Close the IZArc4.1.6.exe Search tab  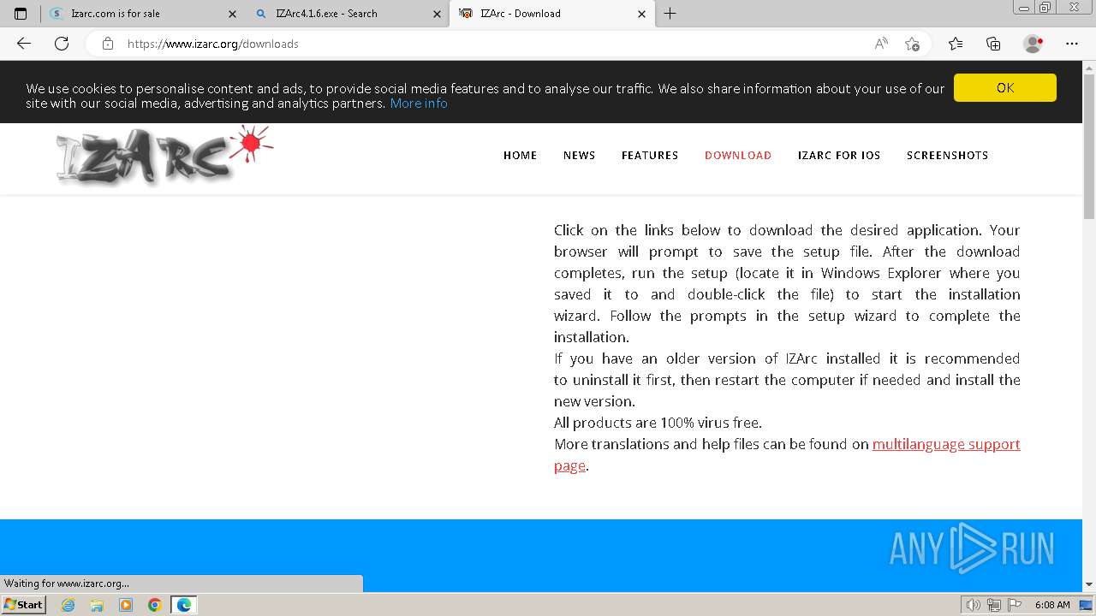(x=437, y=14)
